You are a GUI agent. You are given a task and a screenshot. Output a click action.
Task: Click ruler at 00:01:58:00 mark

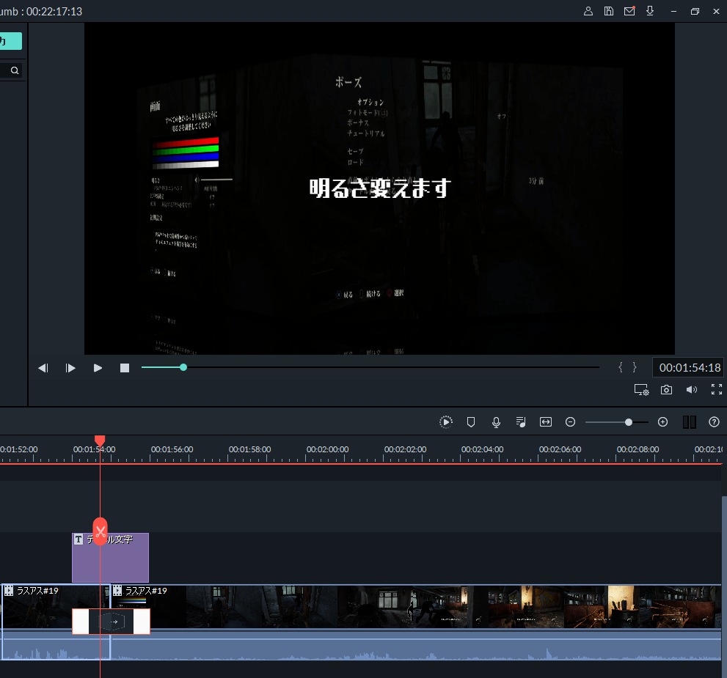(x=249, y=450)
